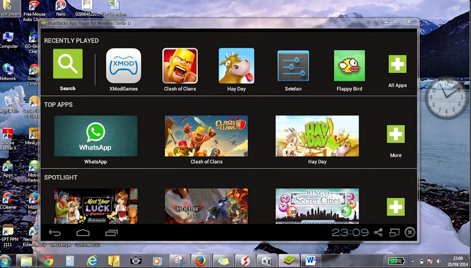
Task: Launch Clash of Clans icon in Recently Played
Action: tap(180, 66)
